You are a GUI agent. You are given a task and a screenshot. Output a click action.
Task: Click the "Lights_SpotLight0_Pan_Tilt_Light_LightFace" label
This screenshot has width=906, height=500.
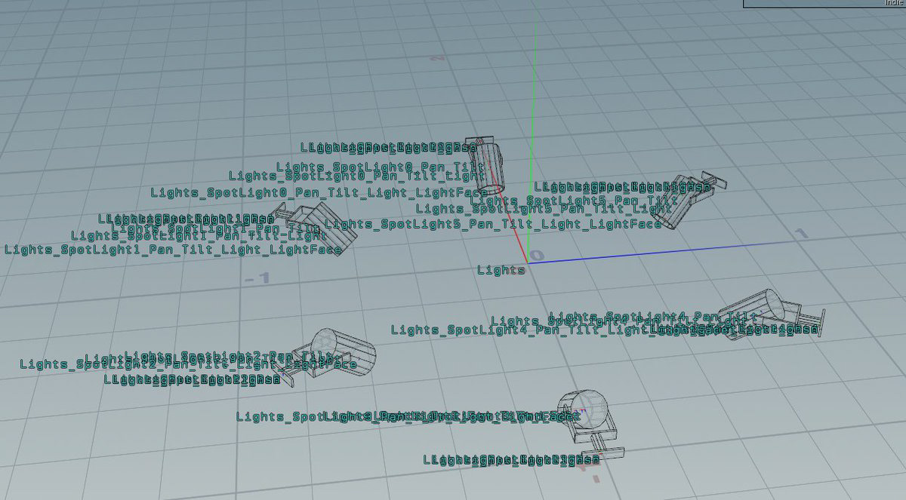click(319, 193)
